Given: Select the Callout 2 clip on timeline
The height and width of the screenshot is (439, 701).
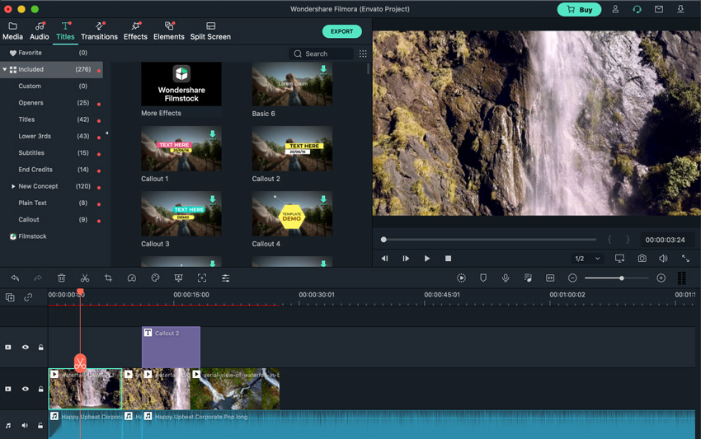Looking at the screenshot, I should (x=171, y=348).
